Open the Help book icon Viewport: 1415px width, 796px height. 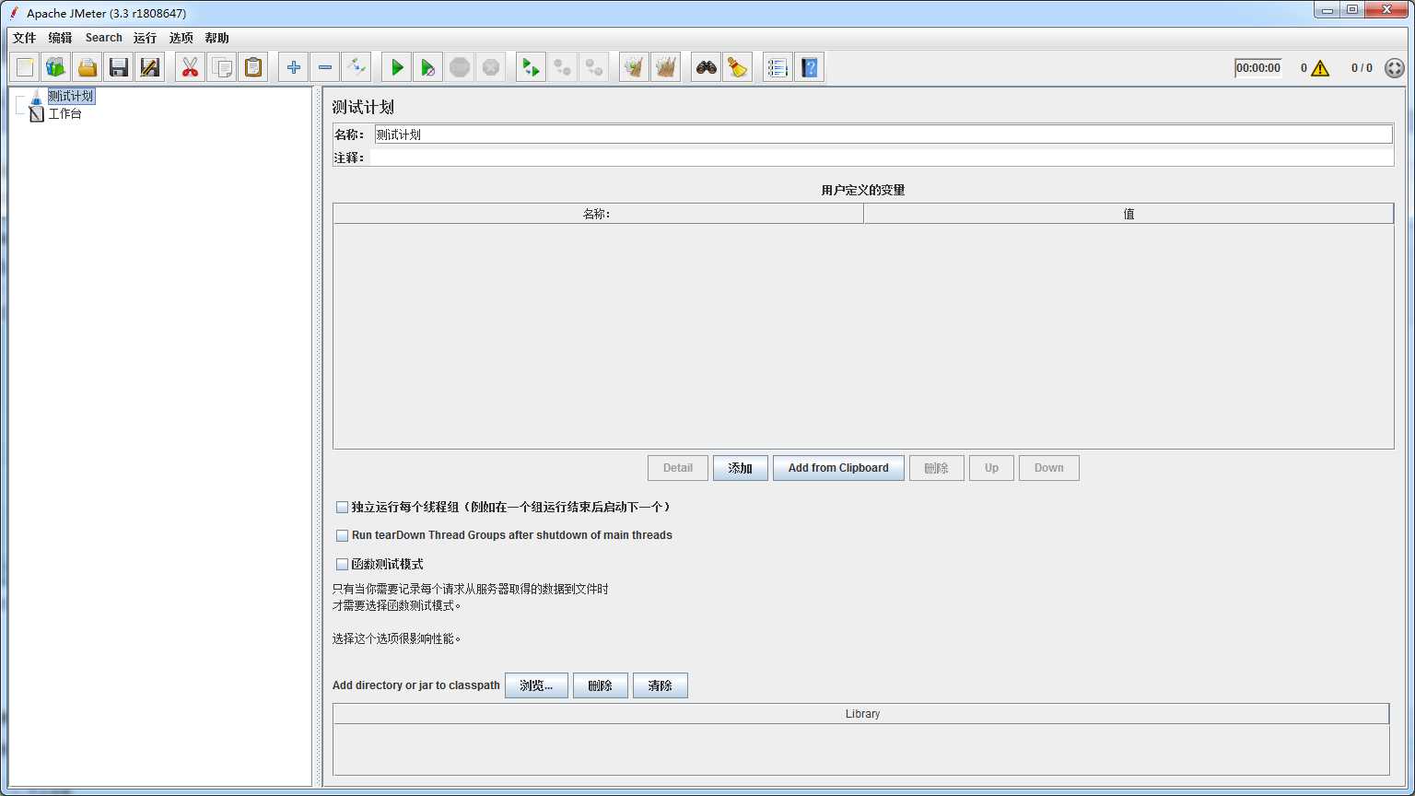[810, 67]
